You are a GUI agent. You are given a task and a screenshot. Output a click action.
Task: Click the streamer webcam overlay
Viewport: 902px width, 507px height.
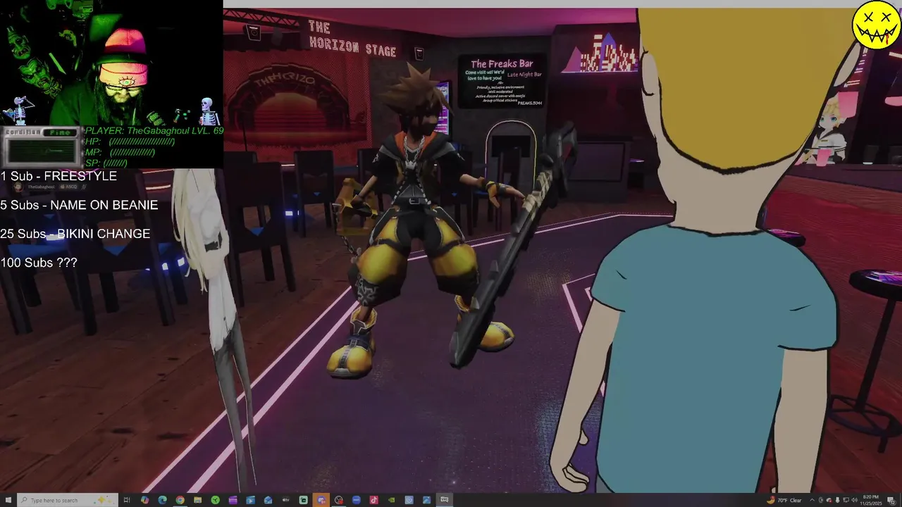(111, 63)
